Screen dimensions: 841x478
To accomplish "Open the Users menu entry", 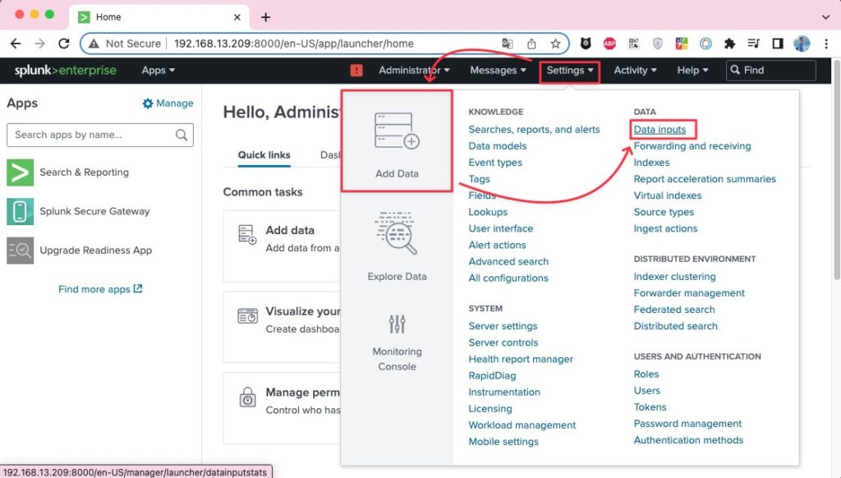I will point(647,391).
